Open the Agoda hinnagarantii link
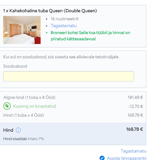 click(x=127, y=158)
